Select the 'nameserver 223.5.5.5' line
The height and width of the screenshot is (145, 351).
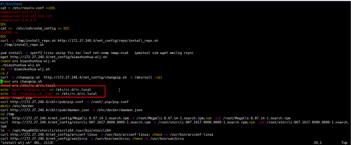[x=20, y=12]
